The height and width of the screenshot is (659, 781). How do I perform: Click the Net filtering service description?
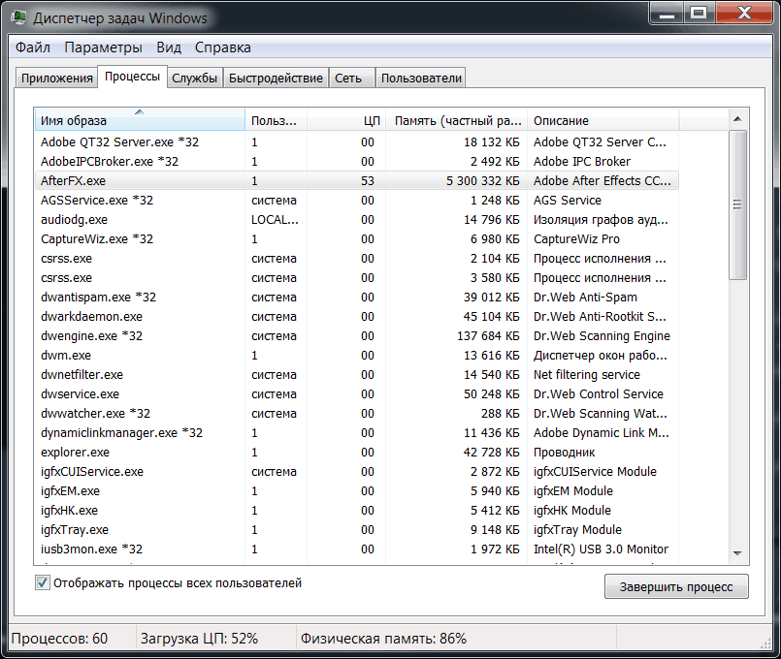587,374
